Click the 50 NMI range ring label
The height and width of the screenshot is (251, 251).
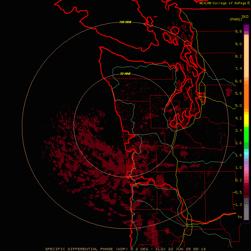(x=125, y=74)
